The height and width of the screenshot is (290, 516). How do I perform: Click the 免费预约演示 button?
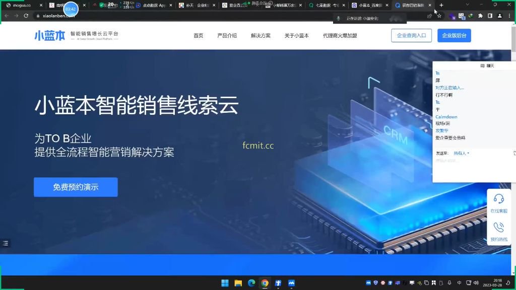point(76,187)
